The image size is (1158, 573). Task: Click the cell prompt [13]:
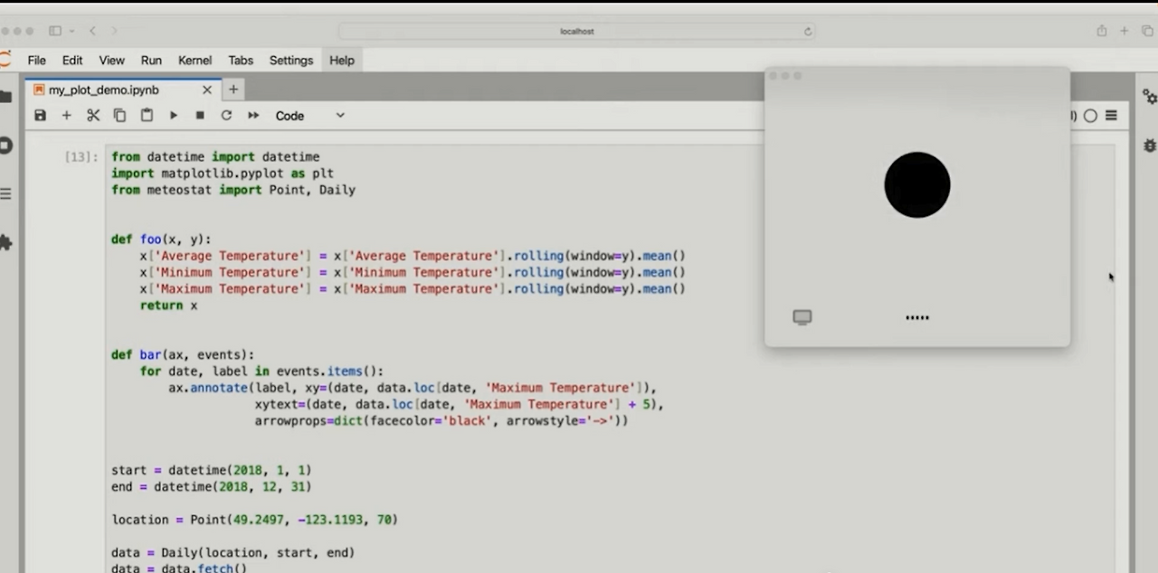(81, 157)
